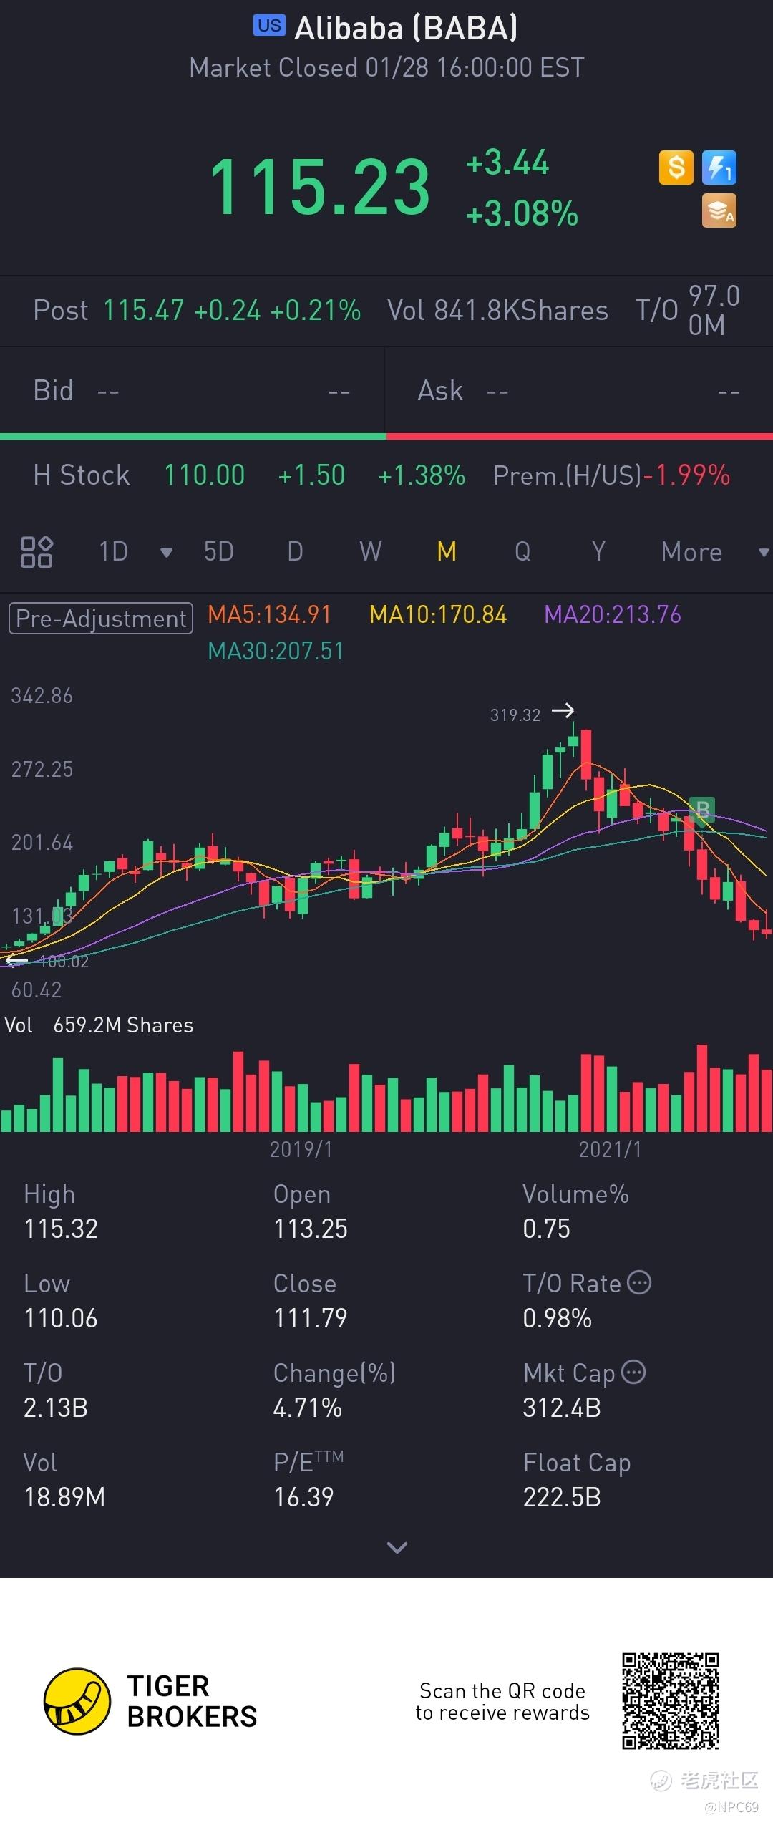
Task: Tap the Close 111.79 value
Action: pos(311,1318)
